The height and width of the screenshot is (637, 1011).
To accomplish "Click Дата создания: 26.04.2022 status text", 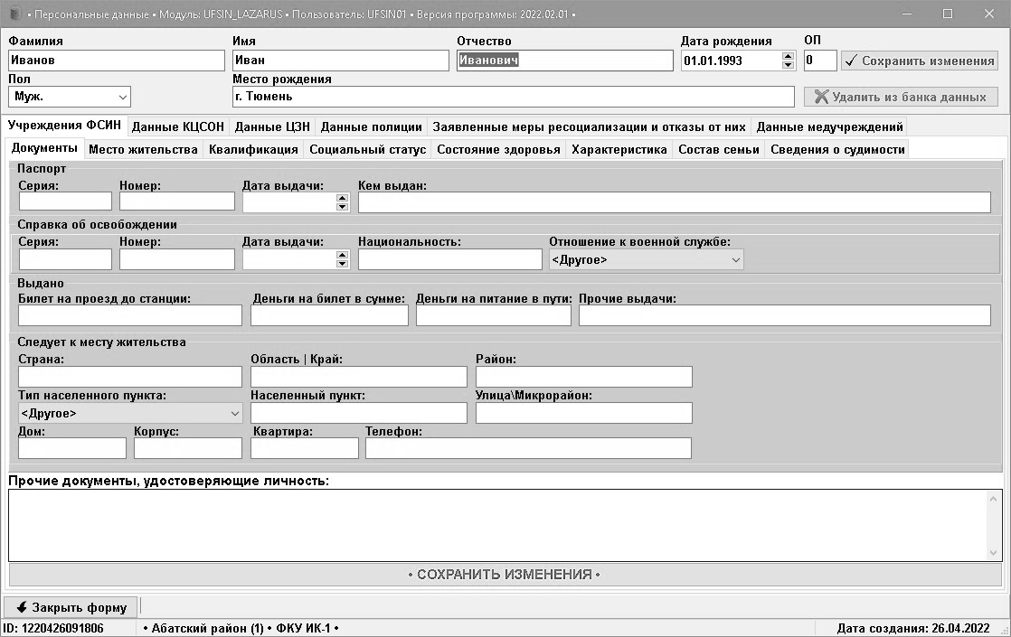I will pyautogui.click(x=913, y=628).
